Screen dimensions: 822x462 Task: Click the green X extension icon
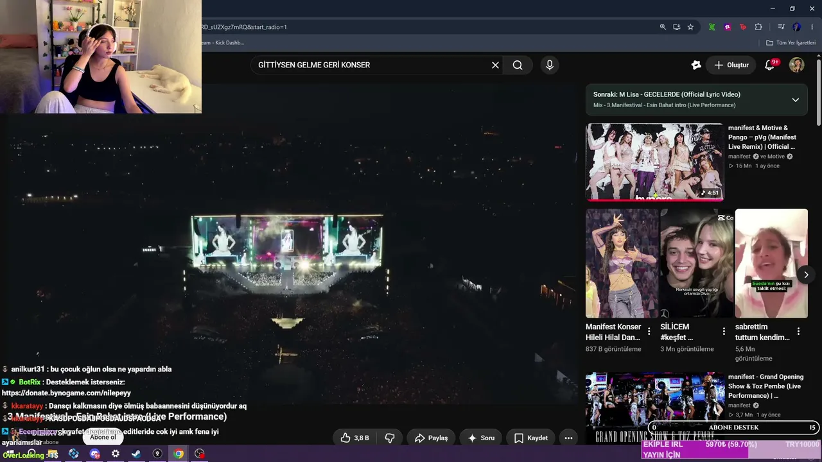pos(712,27)
